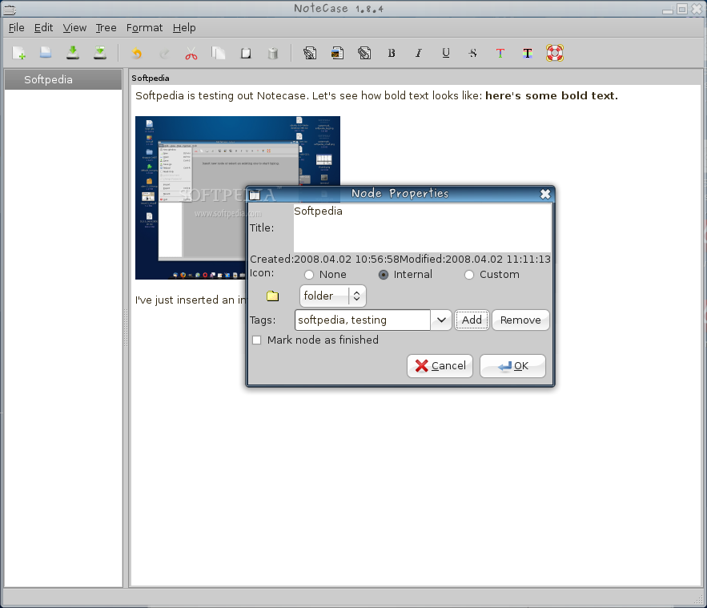Open the Help menu
This screenshot has height=608, width=707.
tap(184, 28)
